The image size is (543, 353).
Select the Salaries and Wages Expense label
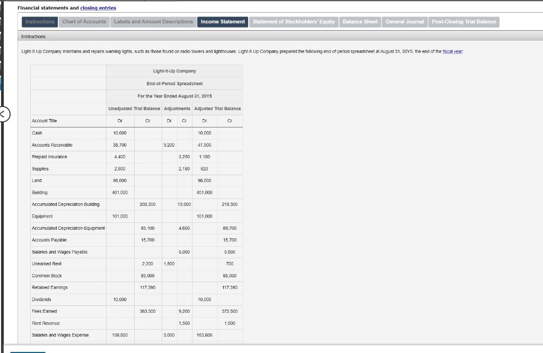click(60, 336)
